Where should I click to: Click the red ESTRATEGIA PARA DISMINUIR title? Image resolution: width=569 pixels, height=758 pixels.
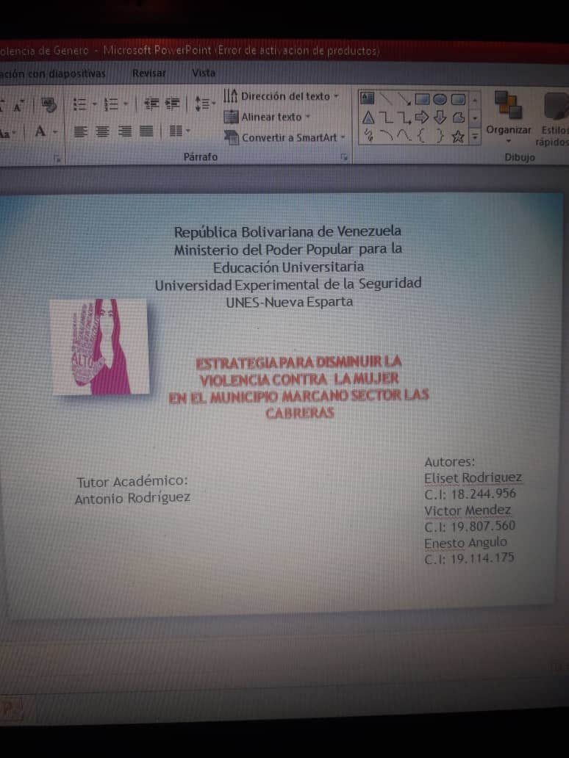[299, 387]
